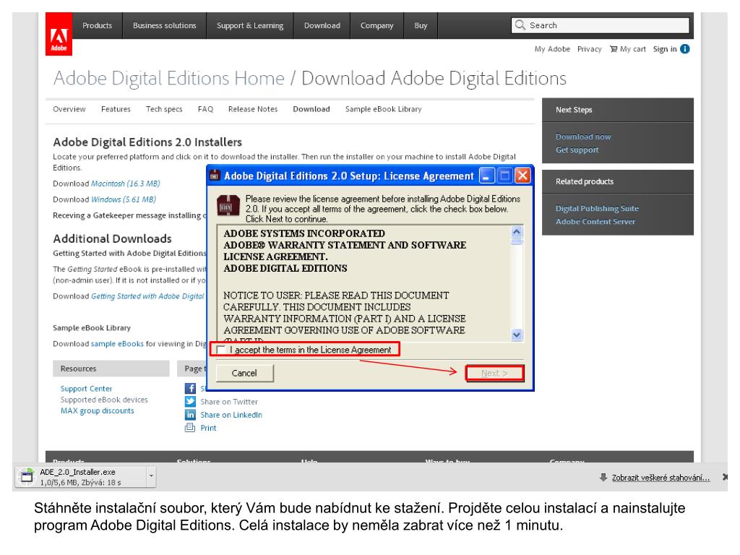Click the Next > button

[494, 373]
